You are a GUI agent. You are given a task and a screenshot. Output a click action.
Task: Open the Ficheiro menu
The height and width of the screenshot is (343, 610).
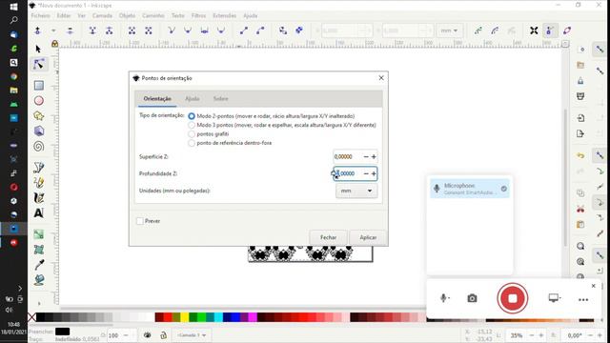40,15
